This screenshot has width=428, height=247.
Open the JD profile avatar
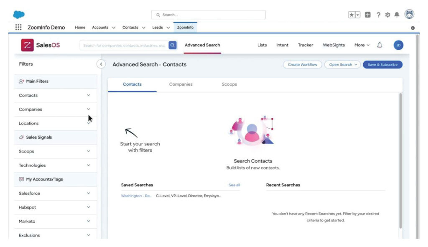point(398,45)
